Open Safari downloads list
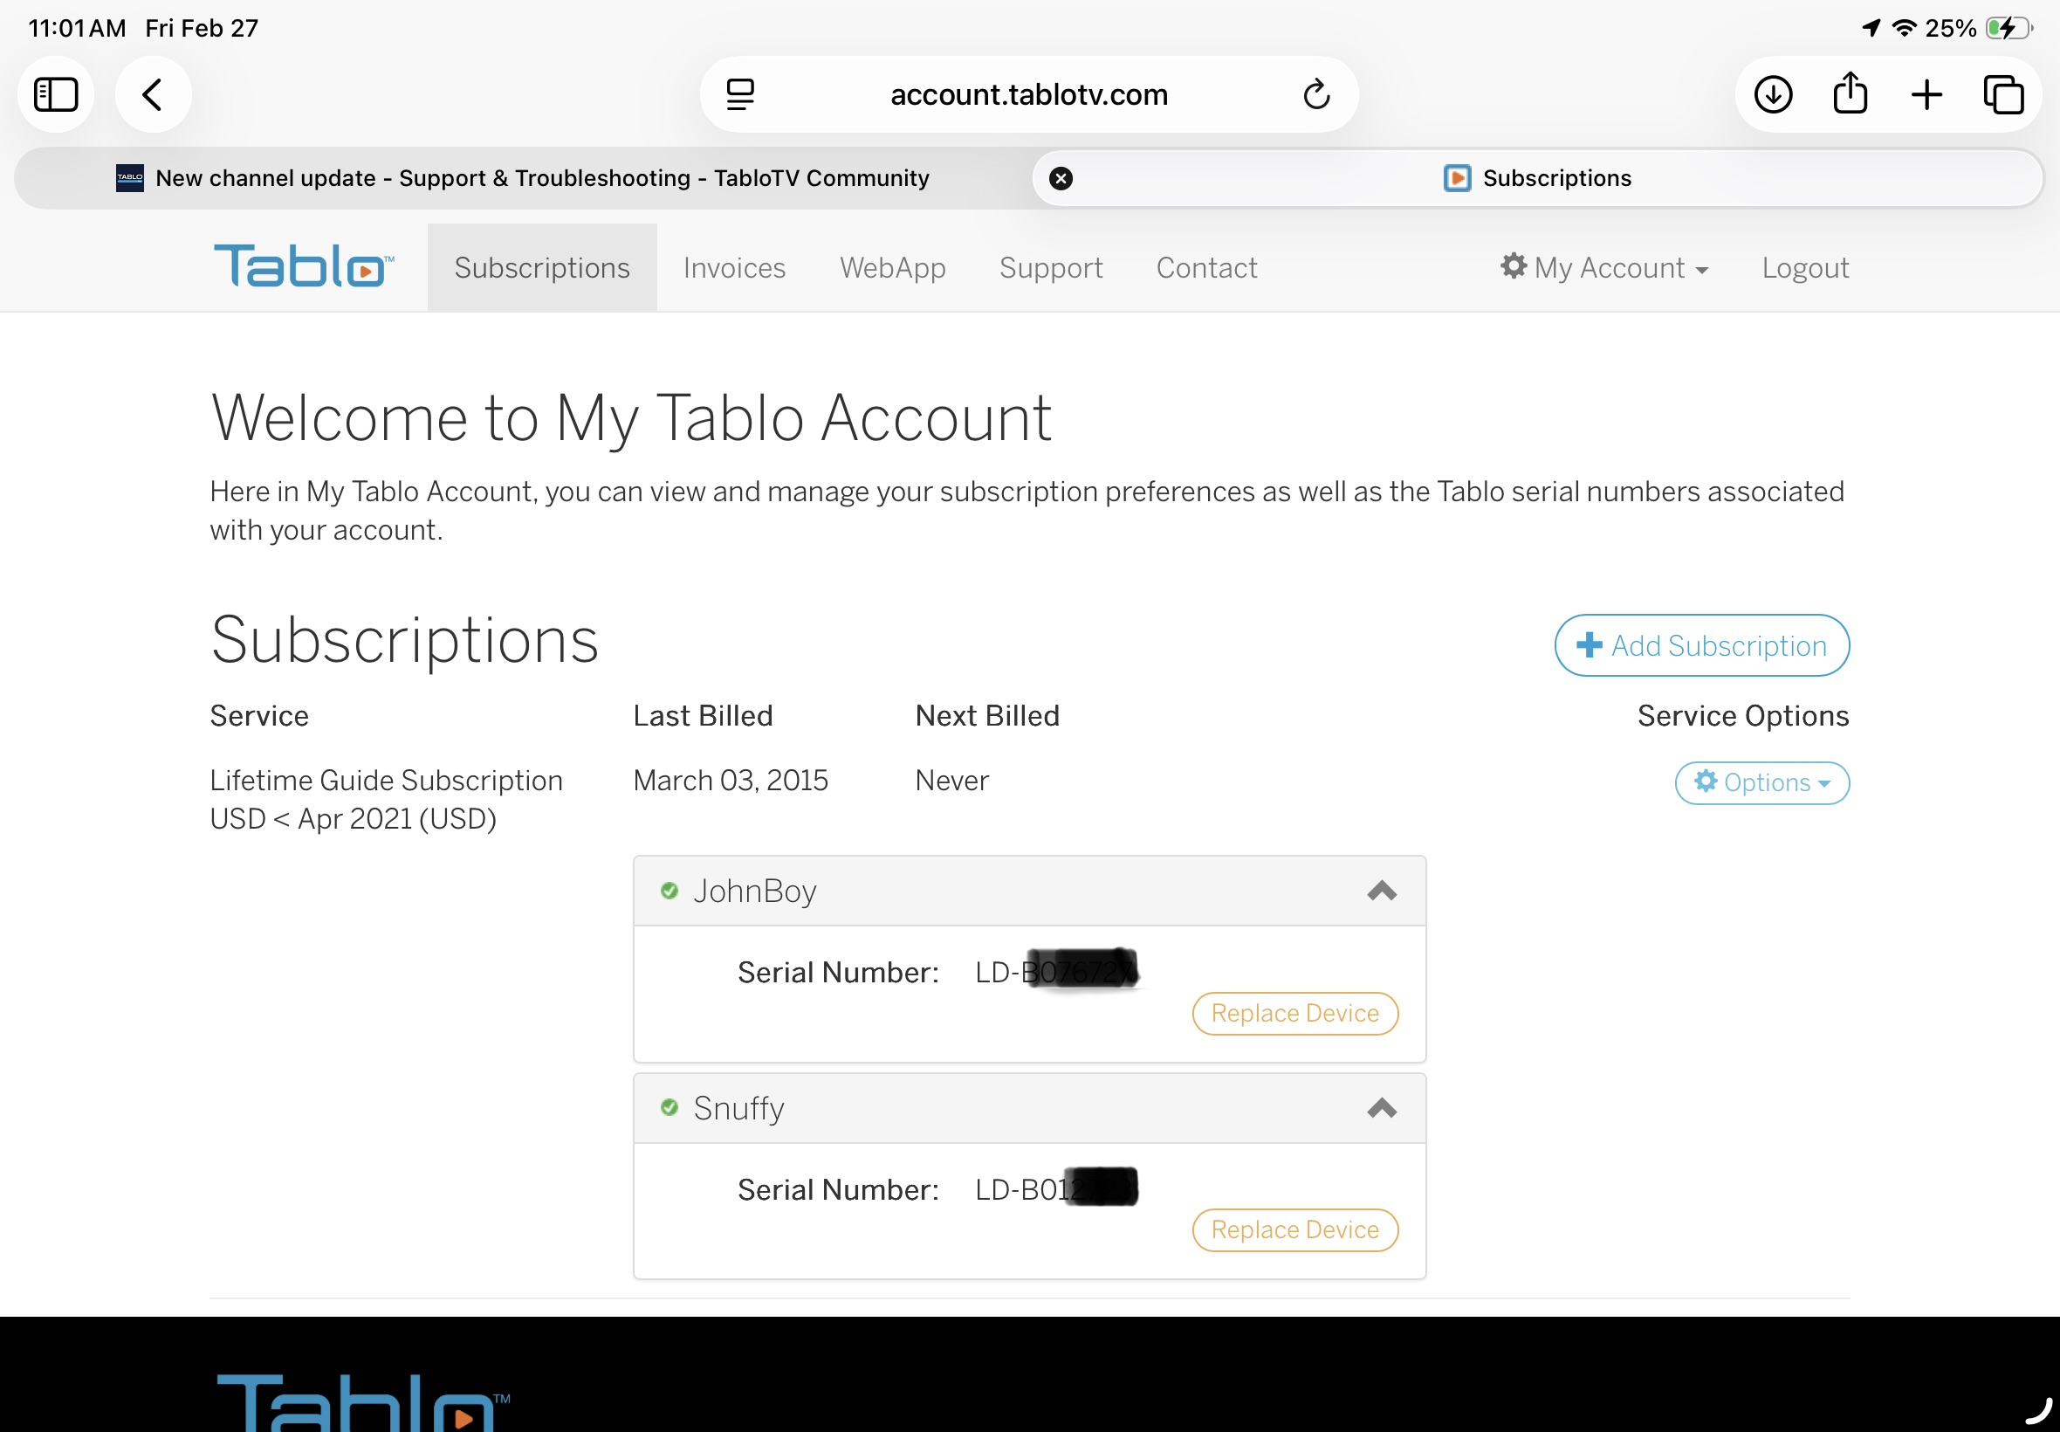The width and height of the screenshot is (2060, 1432). click(1773, 94)
